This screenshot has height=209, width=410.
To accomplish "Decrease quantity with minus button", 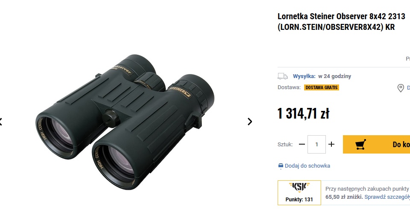I will click(302, 144).
